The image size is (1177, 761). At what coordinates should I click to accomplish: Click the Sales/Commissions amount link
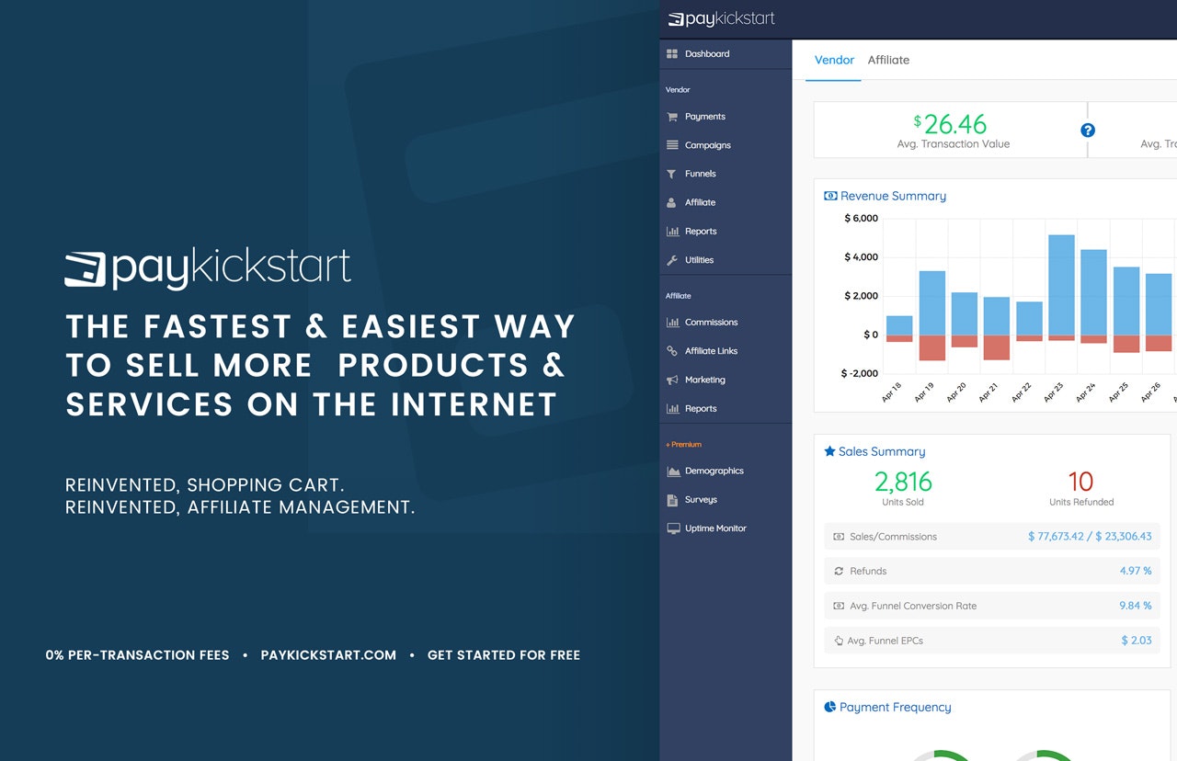click(1091, 536)
